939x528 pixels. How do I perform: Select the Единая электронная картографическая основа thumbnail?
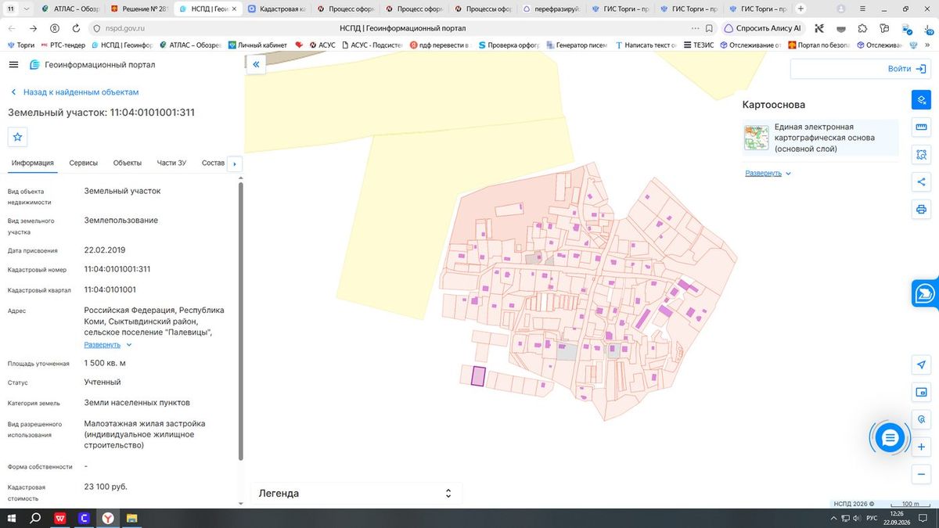[x=756, y=138]
